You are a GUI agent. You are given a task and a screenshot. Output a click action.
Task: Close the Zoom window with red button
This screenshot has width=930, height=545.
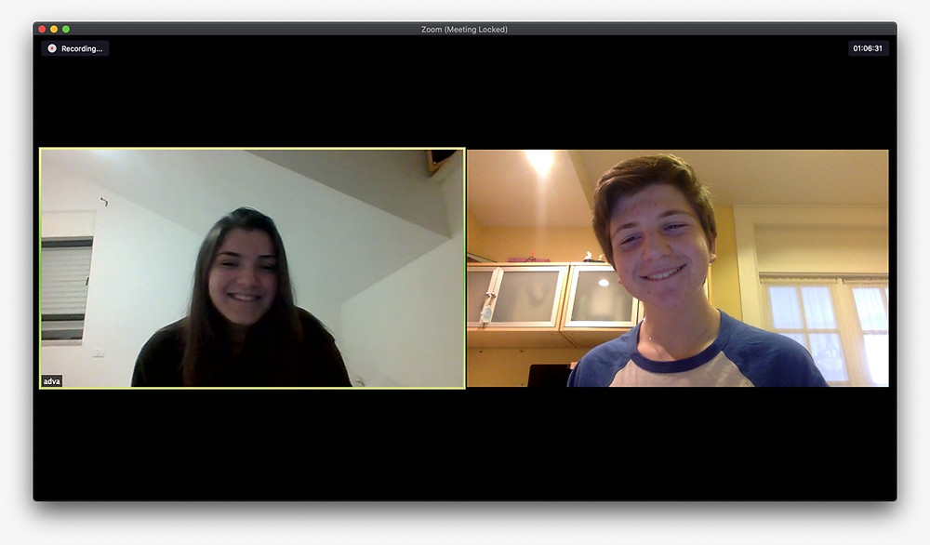coord(42,29)
